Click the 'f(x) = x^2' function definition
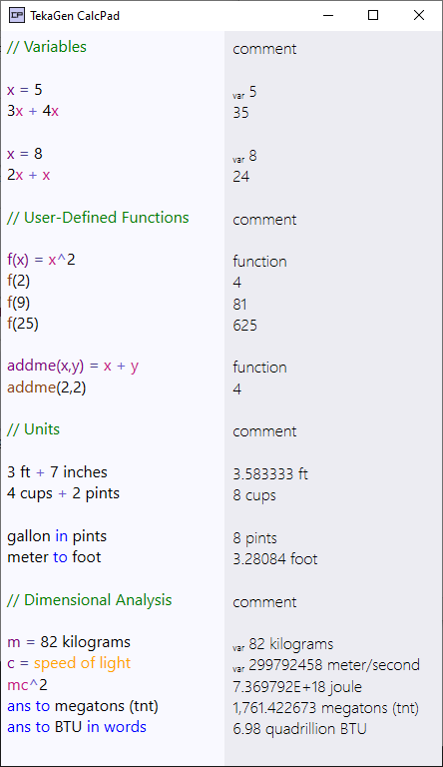 pyautogui.click(x=41, y=260)
